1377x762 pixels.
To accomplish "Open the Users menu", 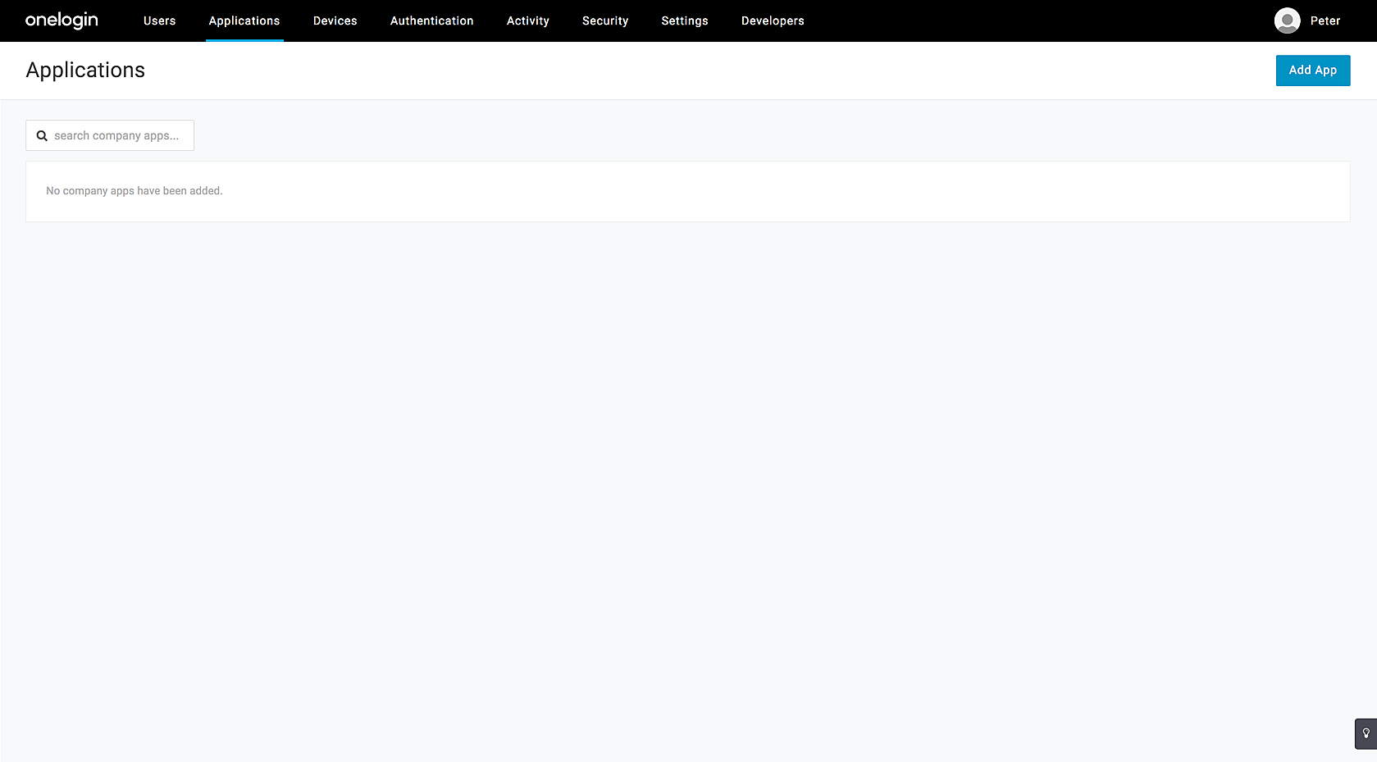I will [x=159, y=21].
